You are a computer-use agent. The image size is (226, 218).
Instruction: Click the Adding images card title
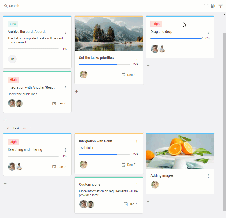click(162, 175)
